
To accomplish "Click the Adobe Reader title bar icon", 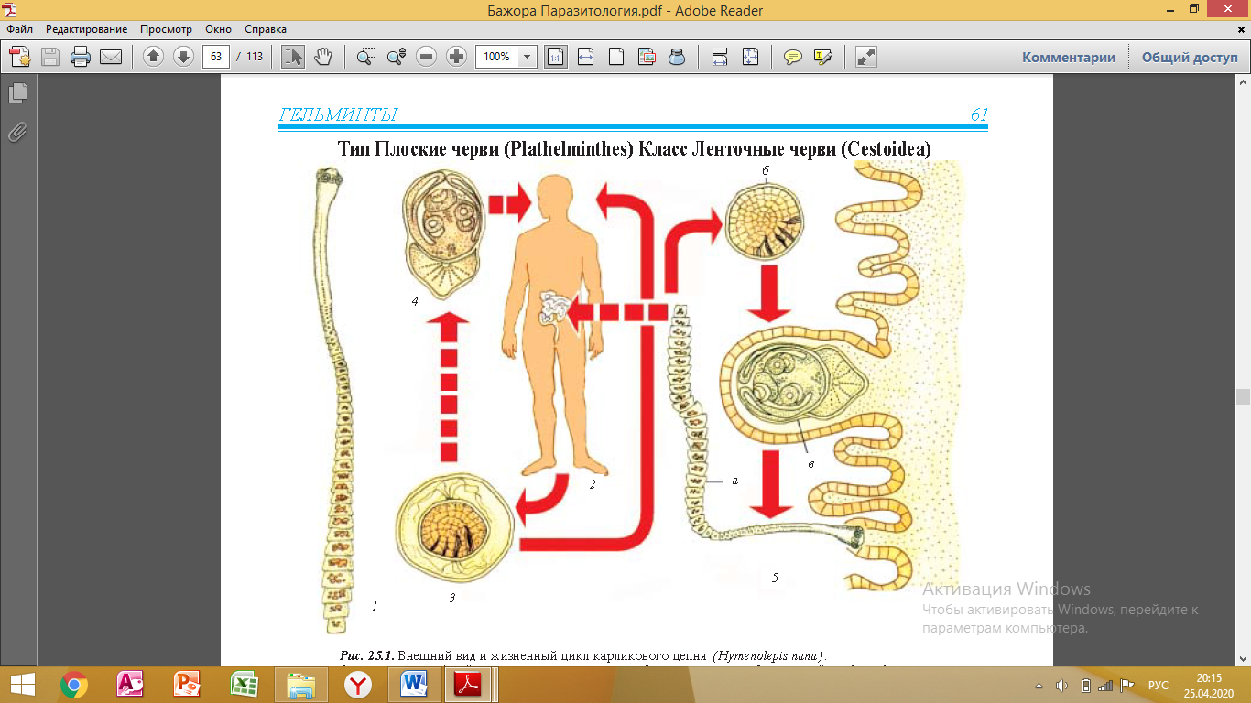I will click(9, 10).
